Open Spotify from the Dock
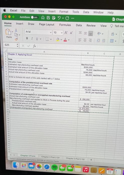Screen dimensions: 124x175 pos(54,167)
